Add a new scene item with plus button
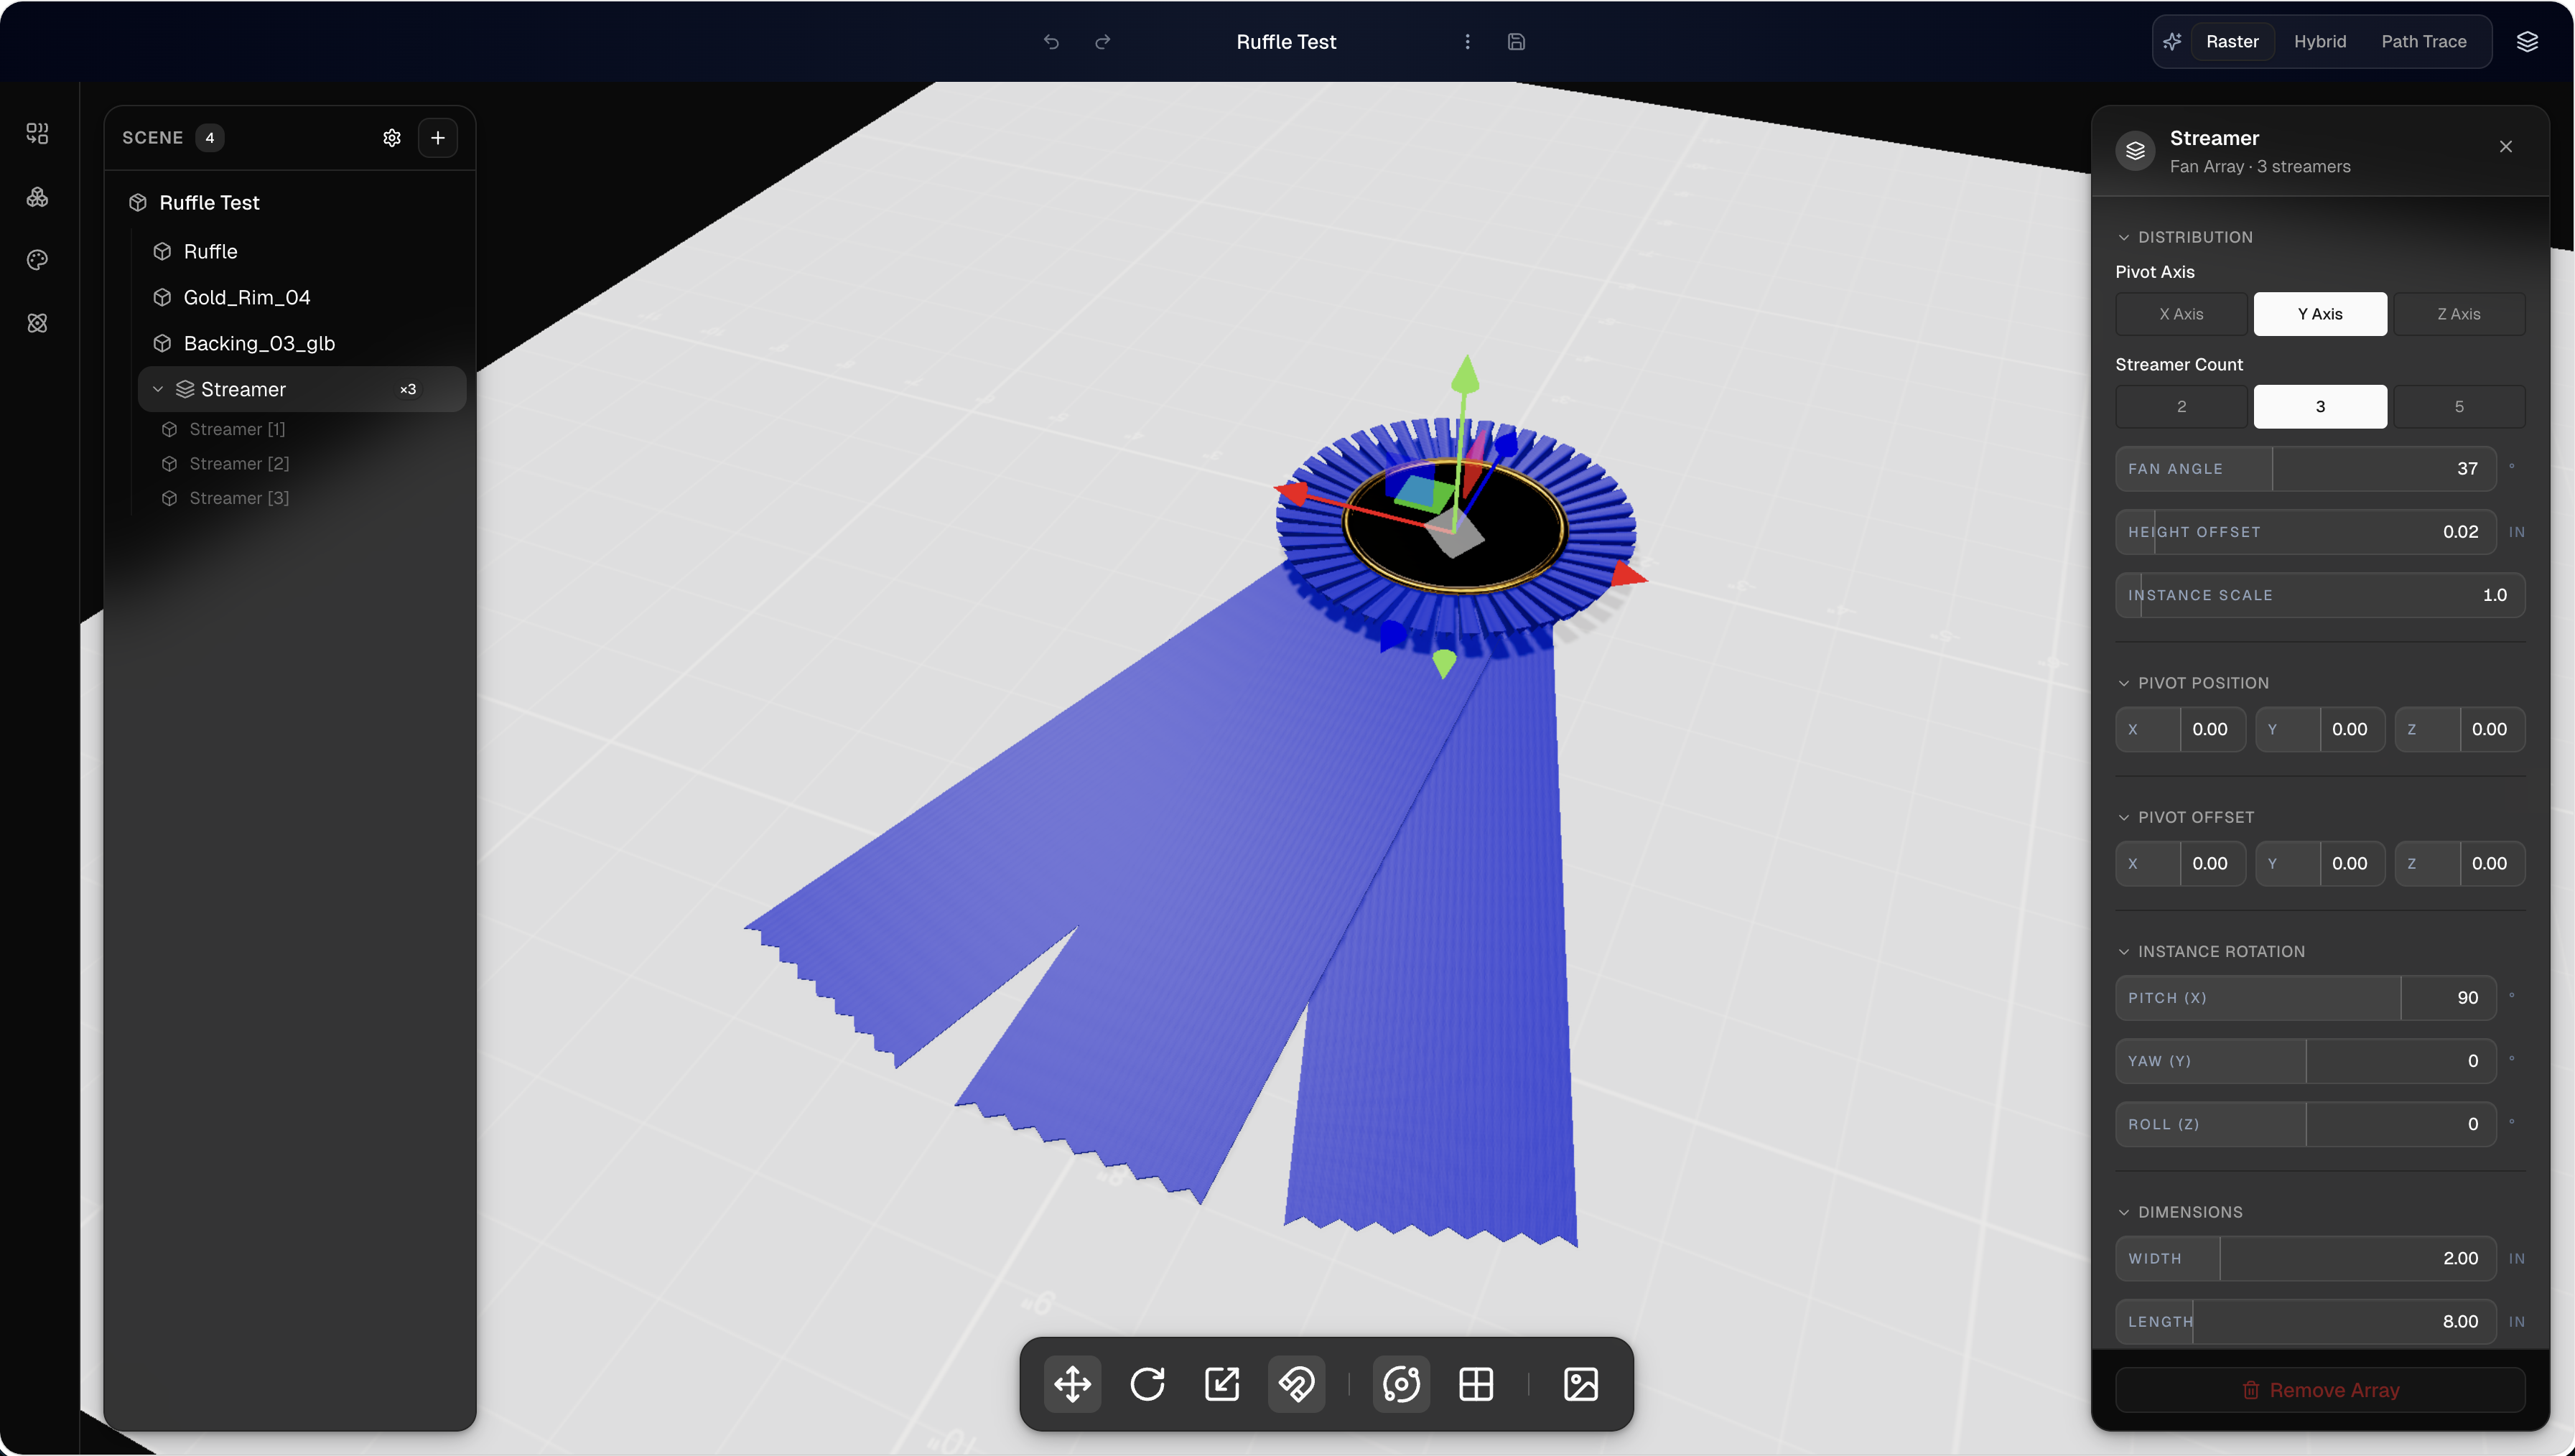Viewport: 2575px width, 1456px height. tap(437, 138)
